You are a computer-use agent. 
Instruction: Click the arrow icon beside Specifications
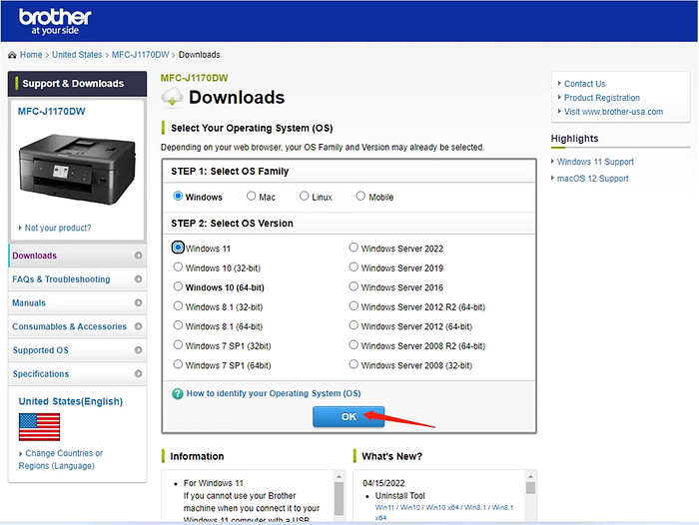click(138, 373)
